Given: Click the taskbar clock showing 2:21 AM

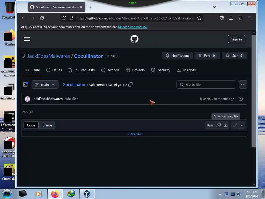Looking at the screenshot, I should [252, 194].
